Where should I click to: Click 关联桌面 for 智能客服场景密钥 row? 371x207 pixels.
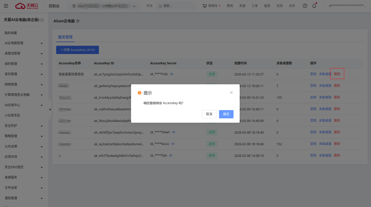click(325, 74)
